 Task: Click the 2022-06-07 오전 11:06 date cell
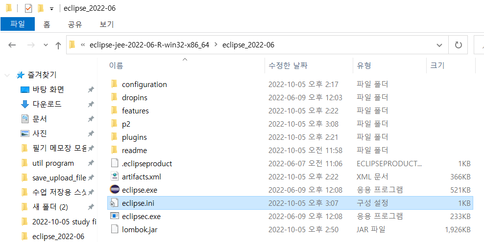(305, 163)
